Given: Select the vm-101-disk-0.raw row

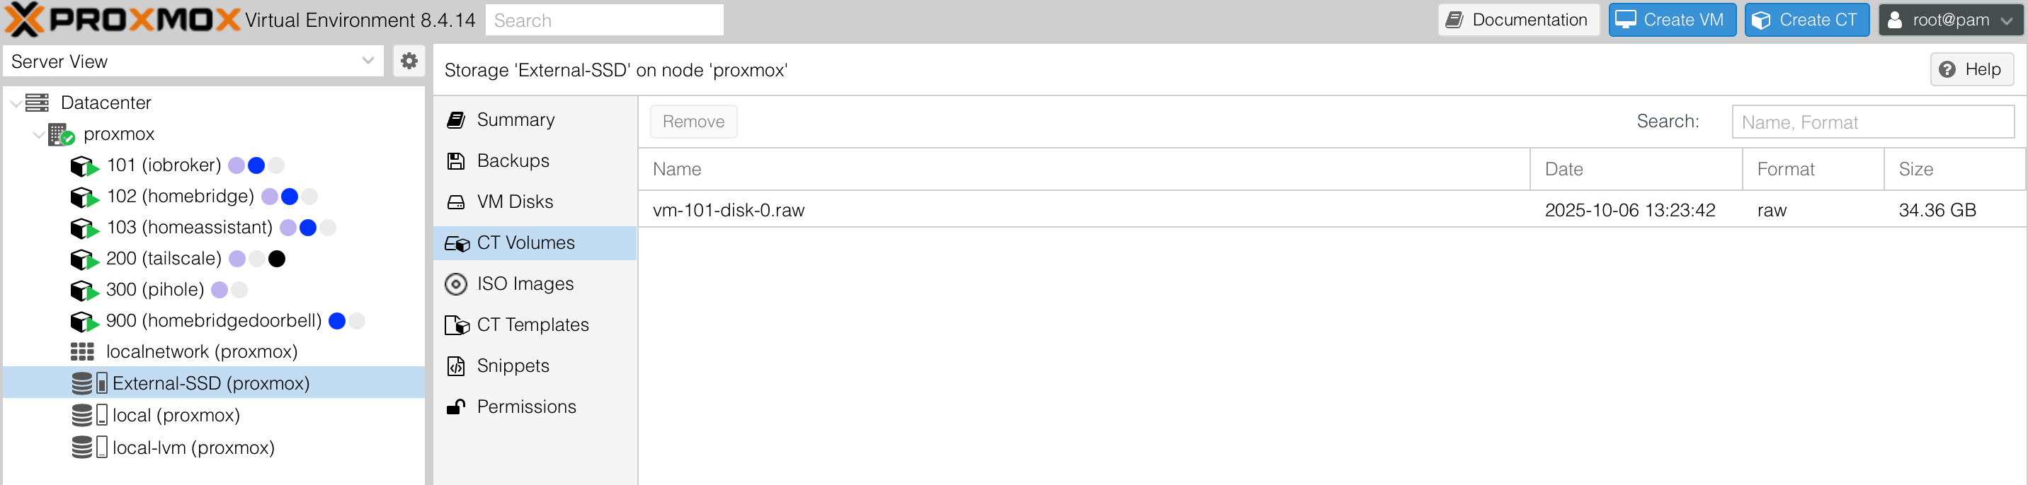Looking at the screenshot, I should tap(1023, 210).
